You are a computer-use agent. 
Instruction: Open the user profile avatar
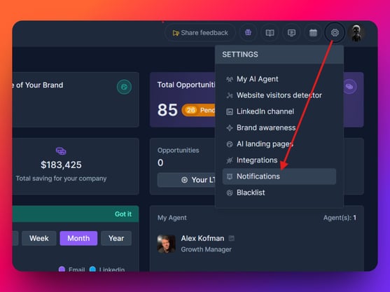point(356,33)
